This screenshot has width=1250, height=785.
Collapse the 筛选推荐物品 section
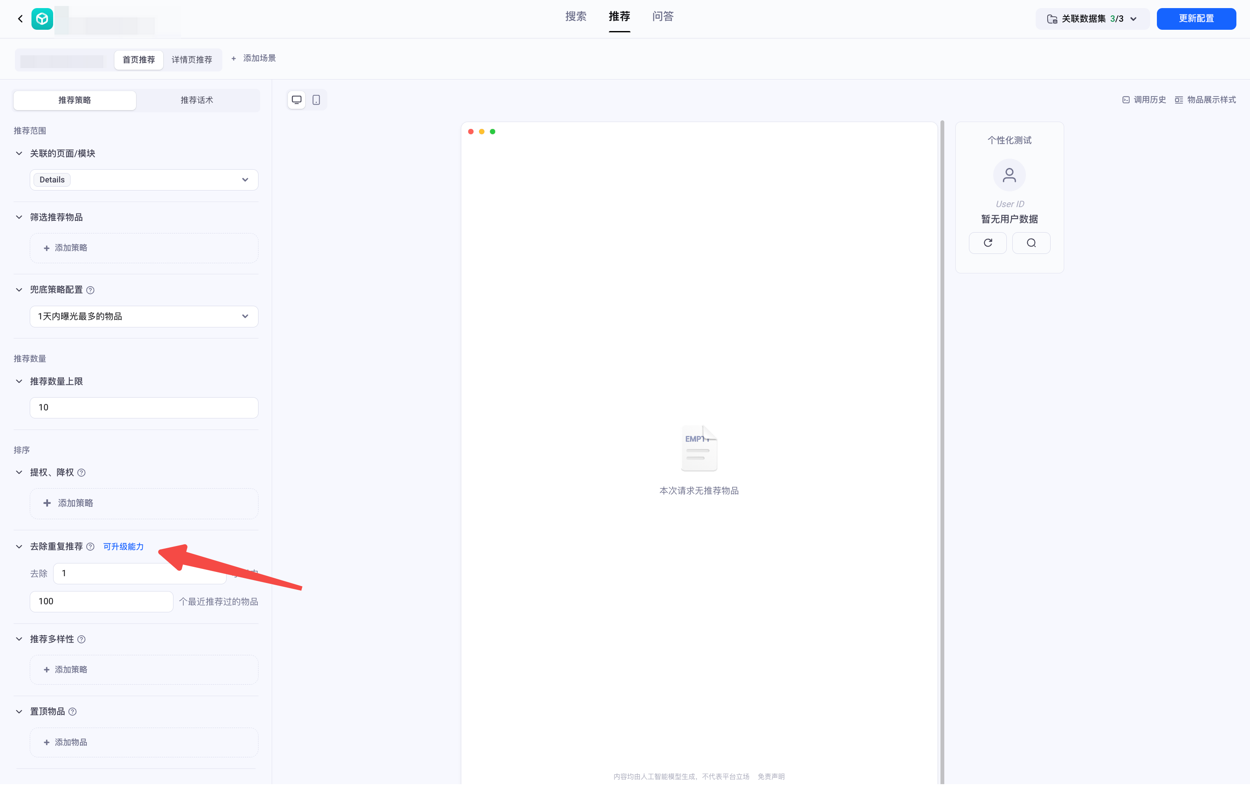[x=19, y=218]
